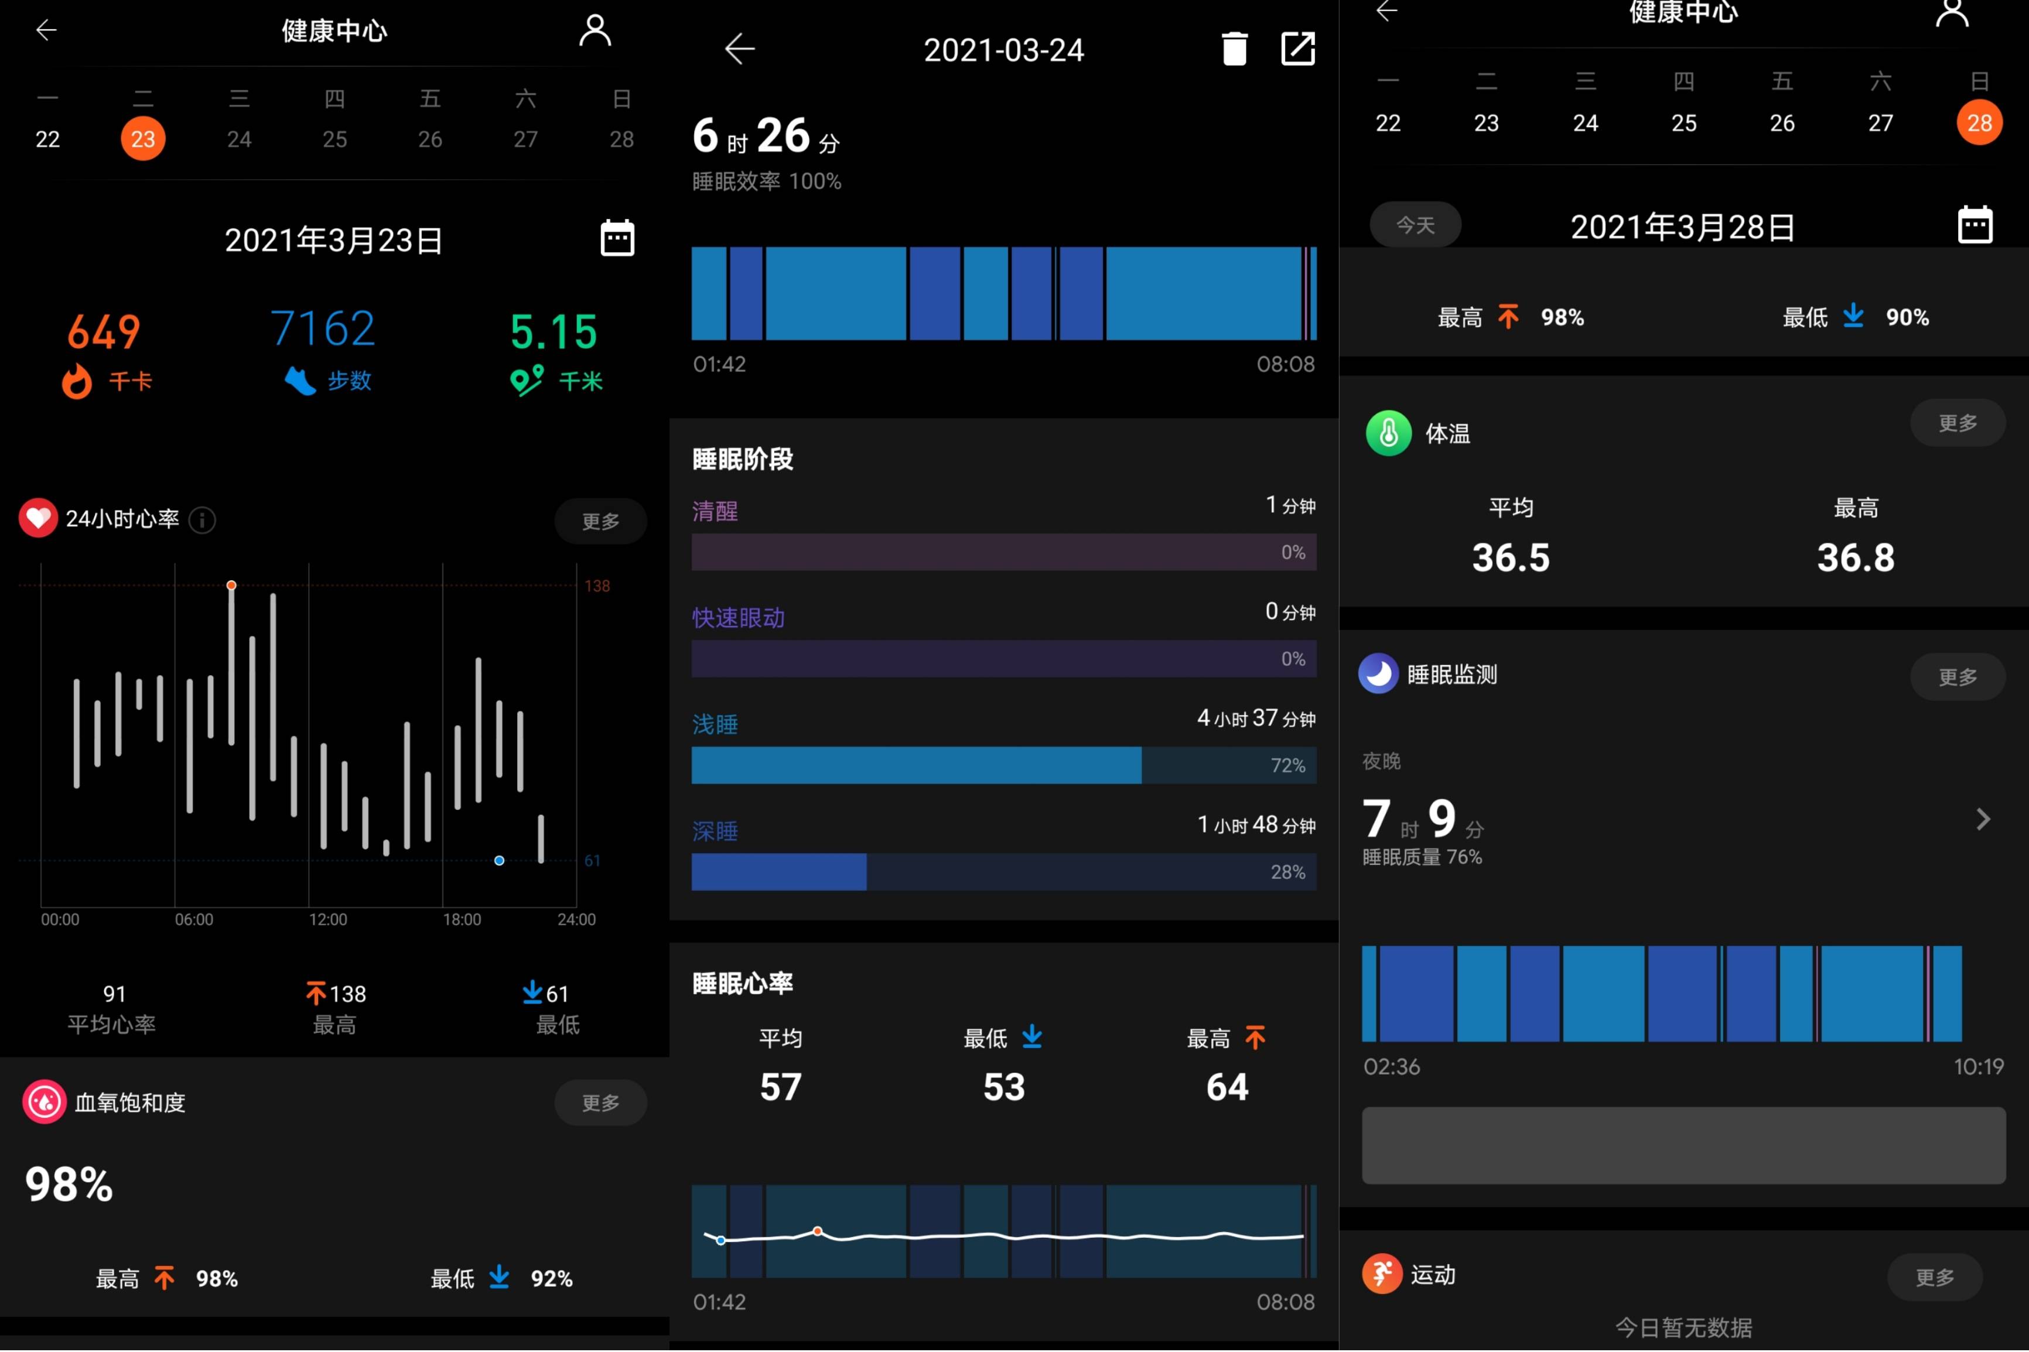Tap the steps shoe icon
Viewport: 2029px width, 1352px height.
(300, 380)
